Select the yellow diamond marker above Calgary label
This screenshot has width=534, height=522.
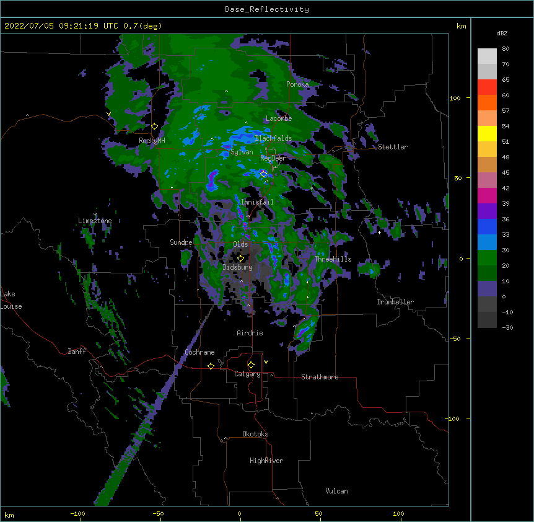tap(251, 365)
